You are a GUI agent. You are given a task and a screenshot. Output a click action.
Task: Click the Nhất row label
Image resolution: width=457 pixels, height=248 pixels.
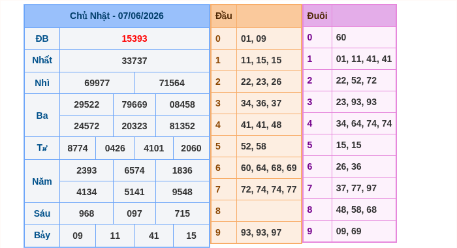point(42,60)
